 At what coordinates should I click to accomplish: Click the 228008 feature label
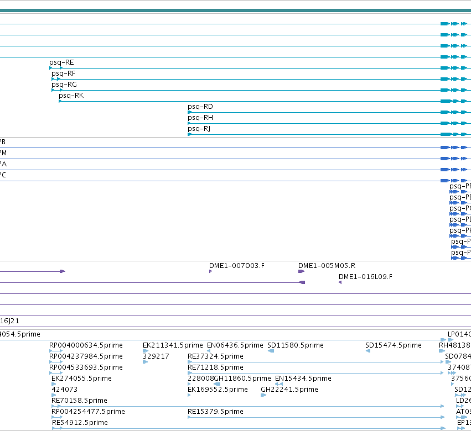201,379
